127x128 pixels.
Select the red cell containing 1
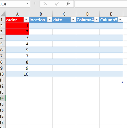17,26
